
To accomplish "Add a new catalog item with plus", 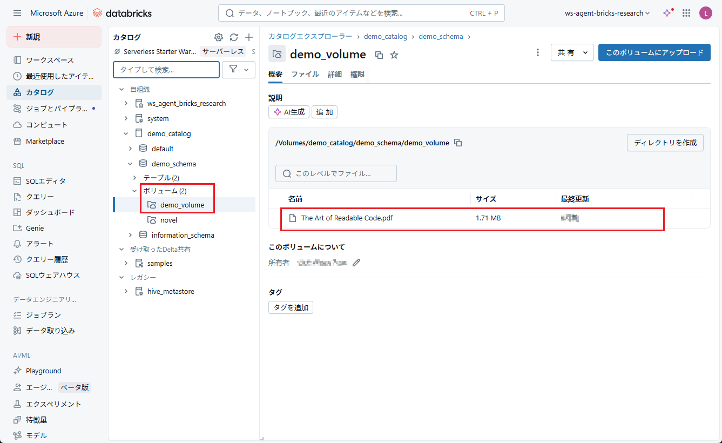I will click(x=249, y=37).
